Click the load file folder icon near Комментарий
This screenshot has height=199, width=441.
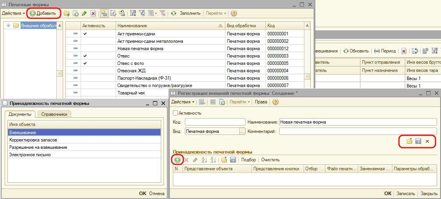pyautogui.click(x=409, y=141)
